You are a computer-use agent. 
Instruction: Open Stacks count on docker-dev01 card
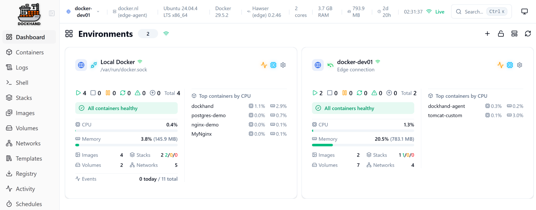(390, 155)
